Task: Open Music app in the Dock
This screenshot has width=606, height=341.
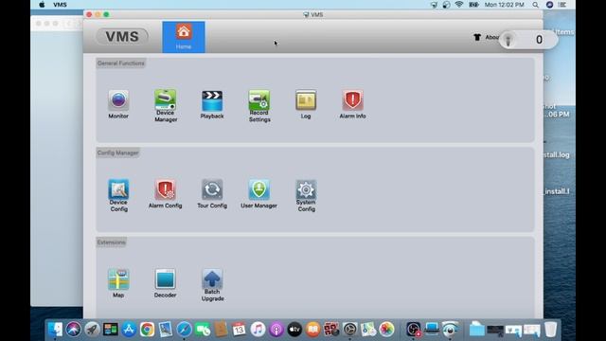Action: 258,330
